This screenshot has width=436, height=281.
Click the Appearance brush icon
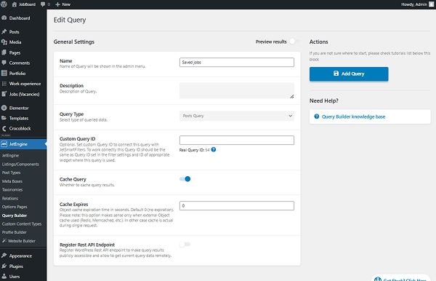pyautogui.click(x=4, y=256)
